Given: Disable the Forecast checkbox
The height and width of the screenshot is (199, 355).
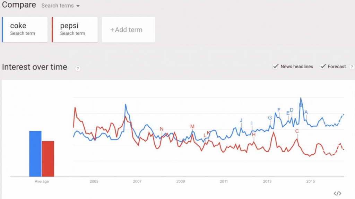Looking at the screenshot, I should (x=323, y=66).
